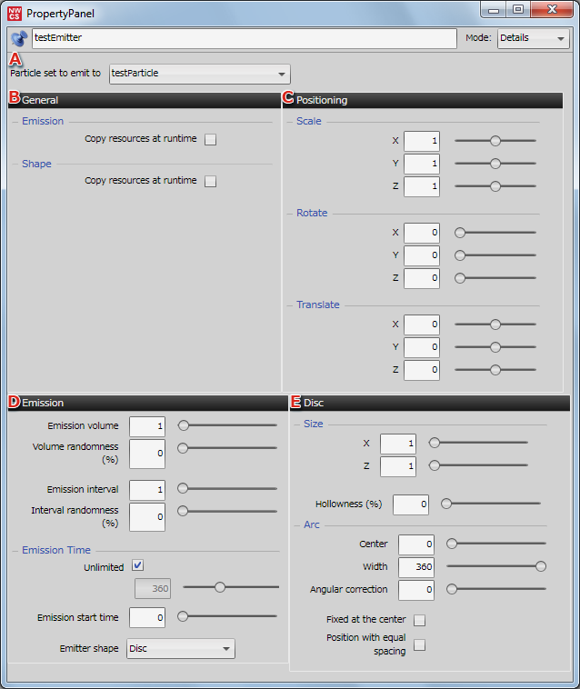Click the NWCS PropertyPanel title bar icon
The width and height of the screenshot is (580, 689).
click(x=15, y=14)
